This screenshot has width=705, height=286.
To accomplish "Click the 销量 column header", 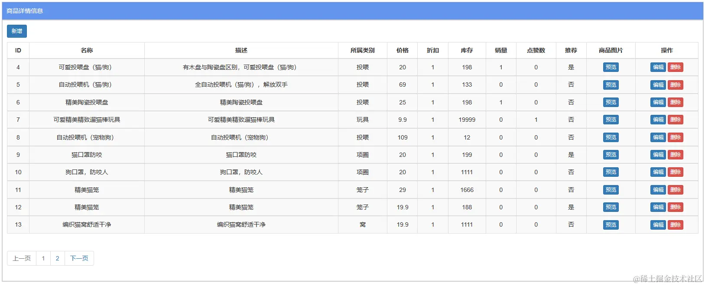I will [501, 50].
